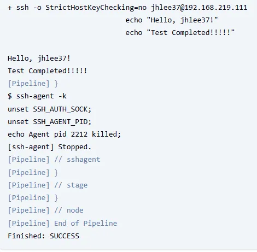Click the ssh StrictHostKeyChecking command line
This screenshot has height=252, width=257.
(x=127, y=8)
